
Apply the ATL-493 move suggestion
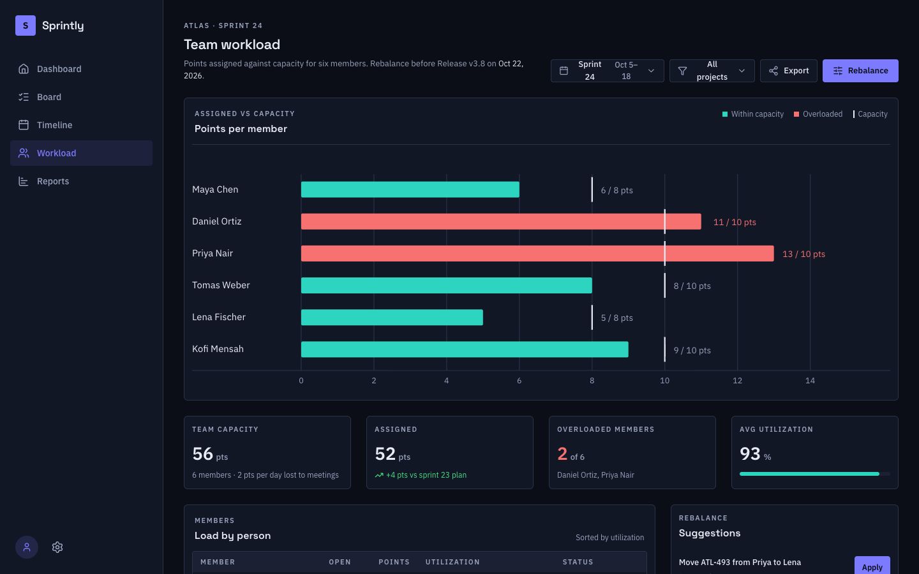(872, 566)
